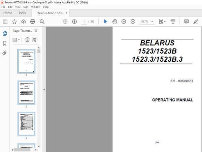Click the thumbnail horizontal scrollbar handle
The height and width of the screenshot is (152, 202).
click(x=22, y=150)
